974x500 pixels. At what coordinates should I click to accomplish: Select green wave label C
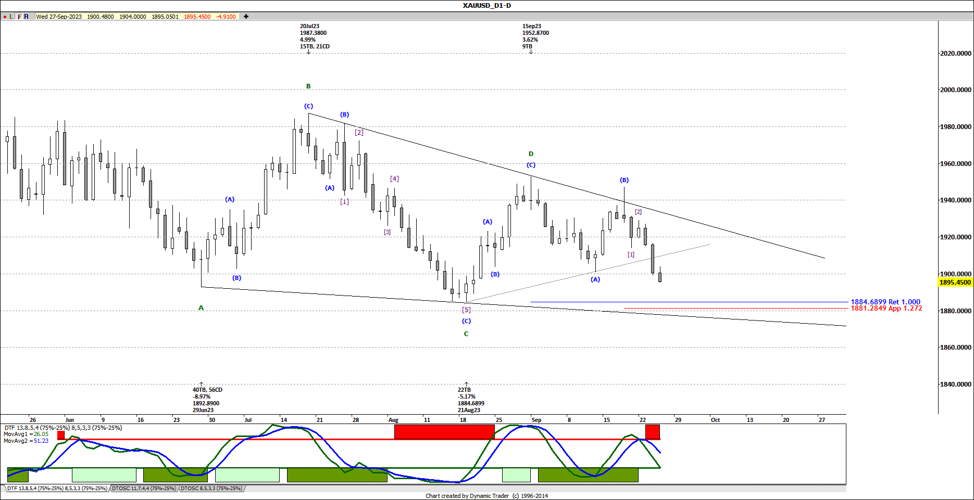[x=466, y=334]
